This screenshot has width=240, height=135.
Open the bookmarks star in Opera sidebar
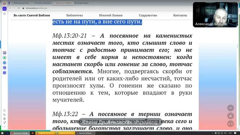[x=4, y=14]
